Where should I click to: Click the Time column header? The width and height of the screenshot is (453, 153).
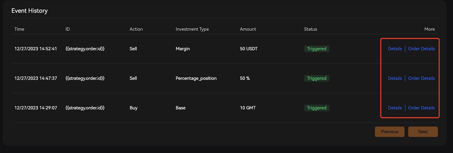pos(19,29)
